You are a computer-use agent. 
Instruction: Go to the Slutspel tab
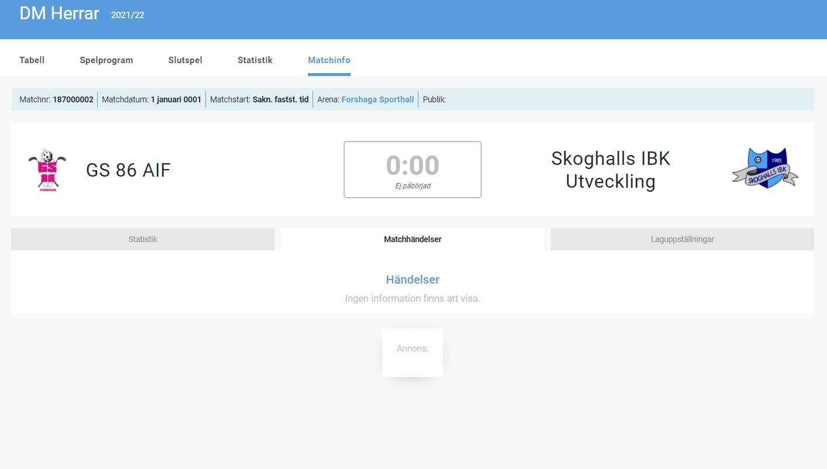185,60
